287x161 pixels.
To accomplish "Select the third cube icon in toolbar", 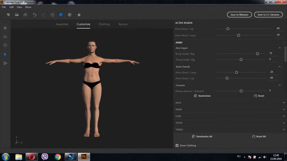I will [70, 15].
